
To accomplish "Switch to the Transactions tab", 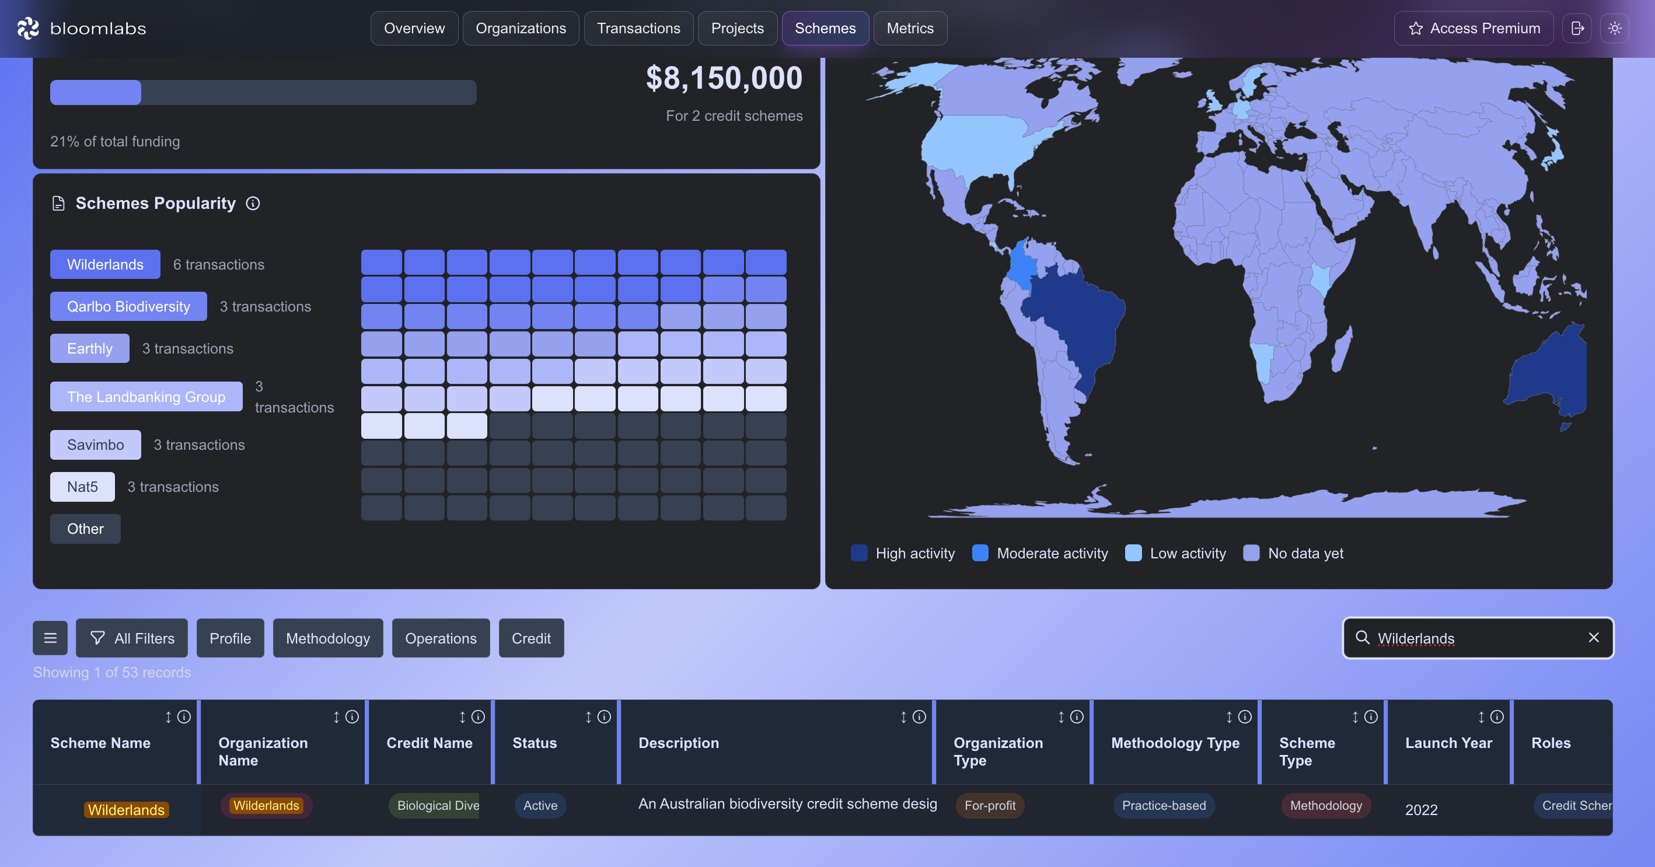I will click(638, 28).
